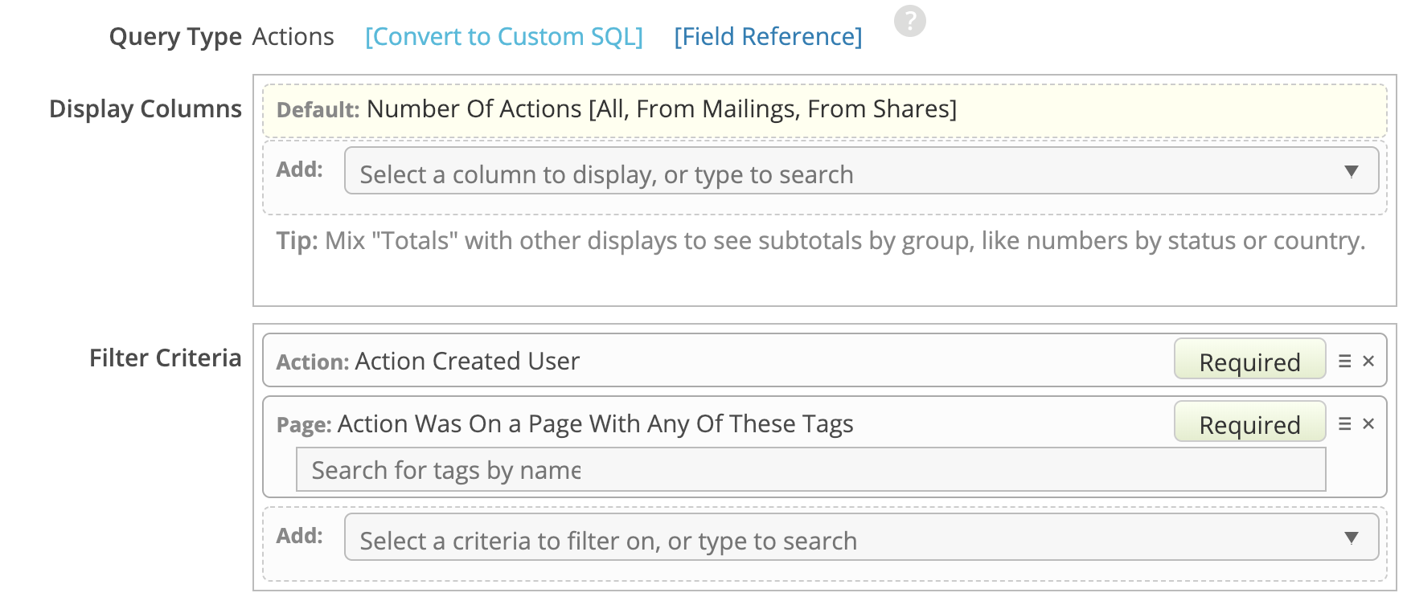The width and height of the screenshot is (1407, 601).
Task: Focus the Search for tags input
Action: [x=810, y=470]
